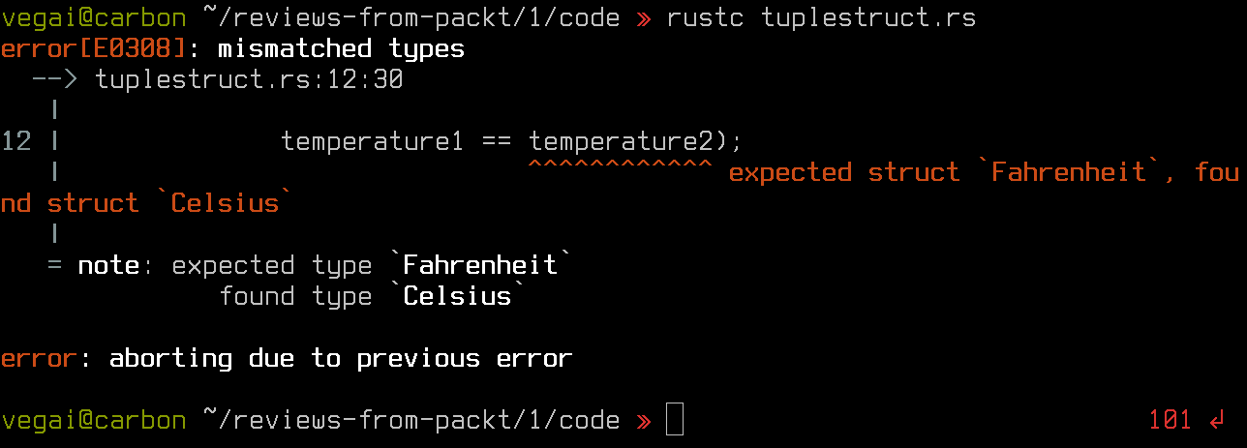Click the line number 12 in the gutter
The image size is (1247, 448).
16,141
